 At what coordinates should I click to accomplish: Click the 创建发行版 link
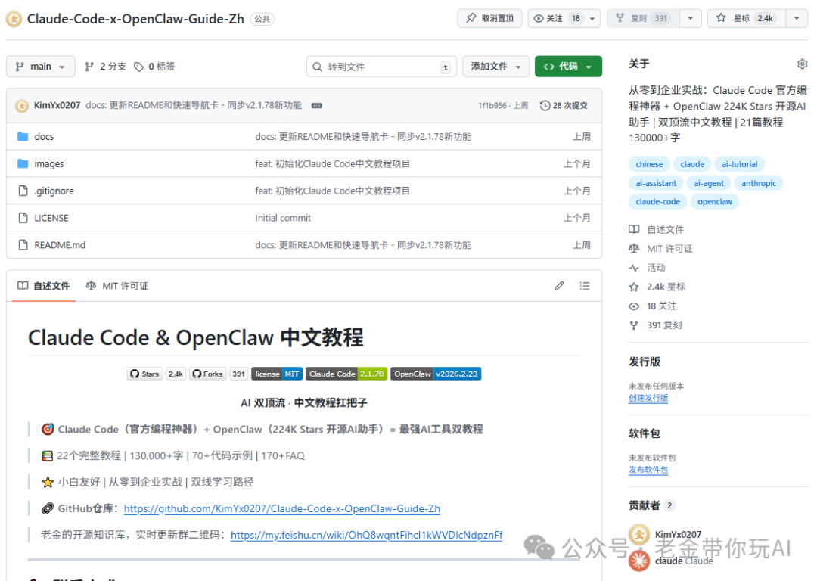pos(648,398)
